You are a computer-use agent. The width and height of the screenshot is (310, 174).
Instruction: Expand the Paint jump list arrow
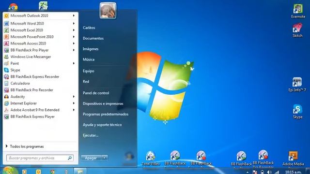74,63
